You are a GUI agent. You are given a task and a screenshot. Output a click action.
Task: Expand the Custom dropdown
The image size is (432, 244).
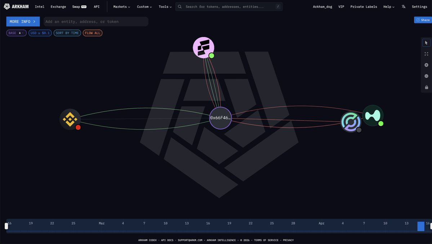tap(144, 6)
